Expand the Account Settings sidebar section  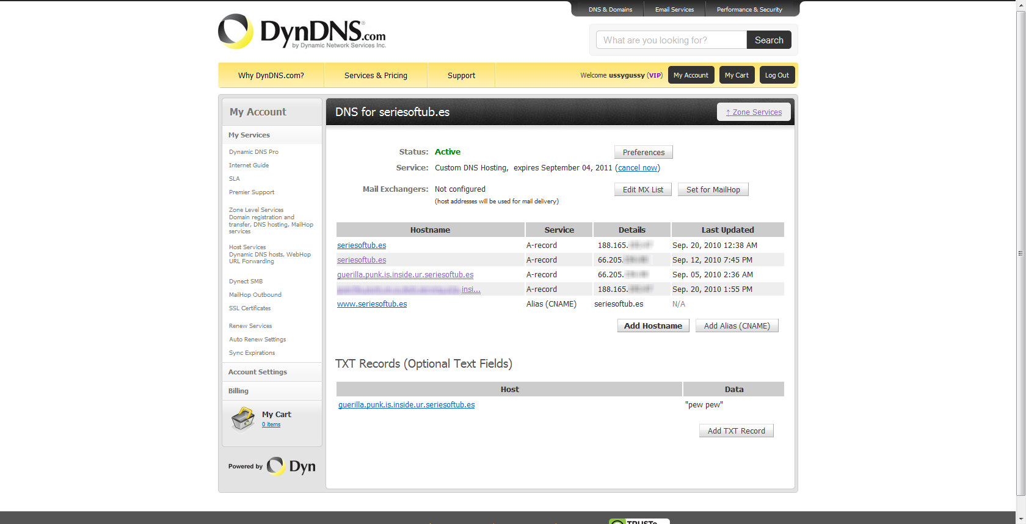tap(272, 372)
